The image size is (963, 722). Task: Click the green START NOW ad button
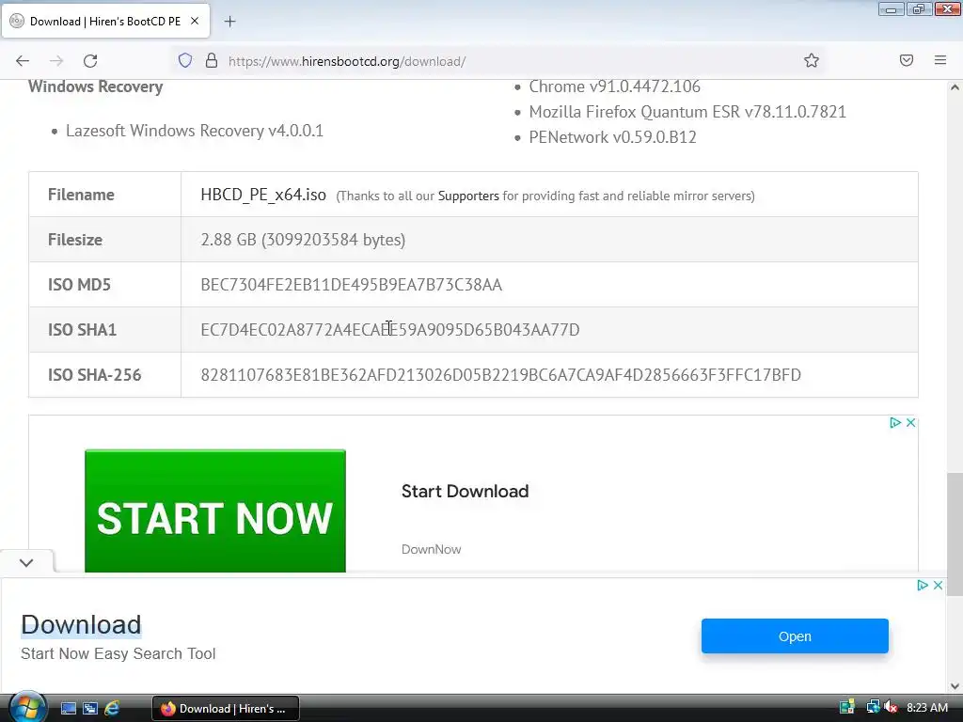215,510
